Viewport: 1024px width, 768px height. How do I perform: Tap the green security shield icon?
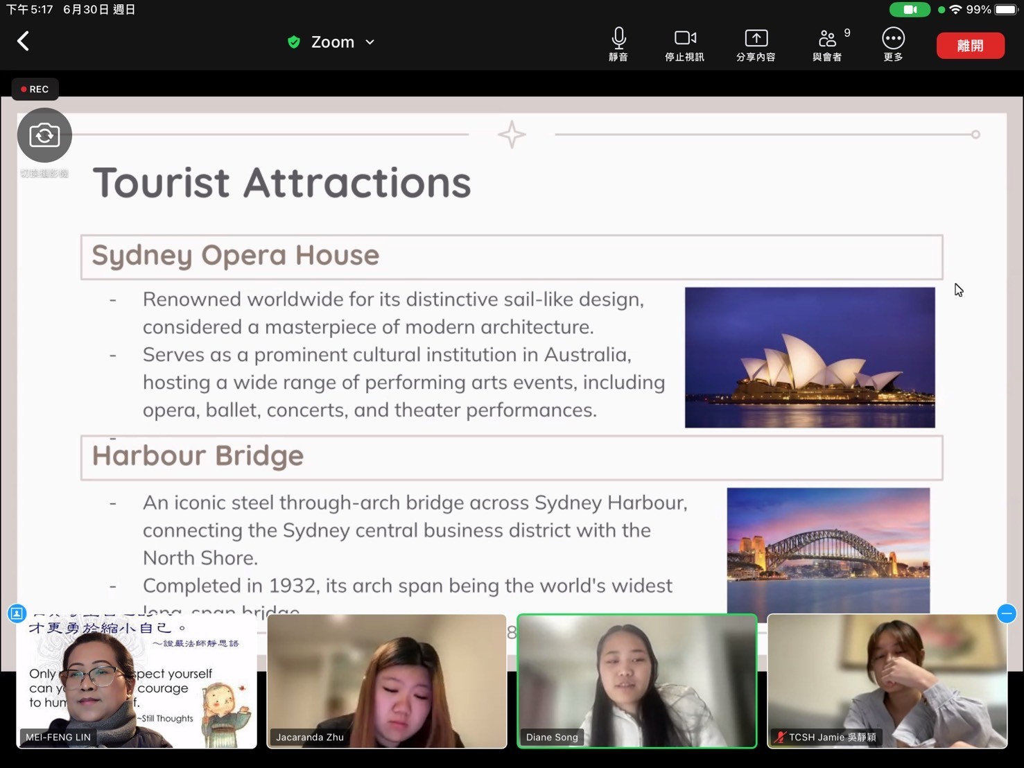click(x=294, y=42)
